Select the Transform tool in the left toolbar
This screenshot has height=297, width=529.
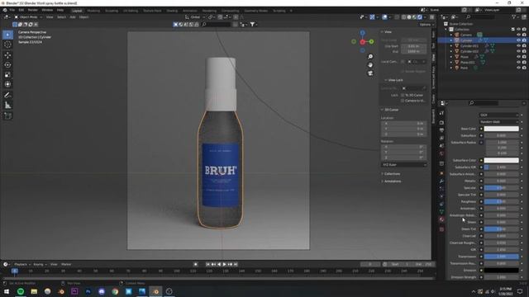click(7, 84)
